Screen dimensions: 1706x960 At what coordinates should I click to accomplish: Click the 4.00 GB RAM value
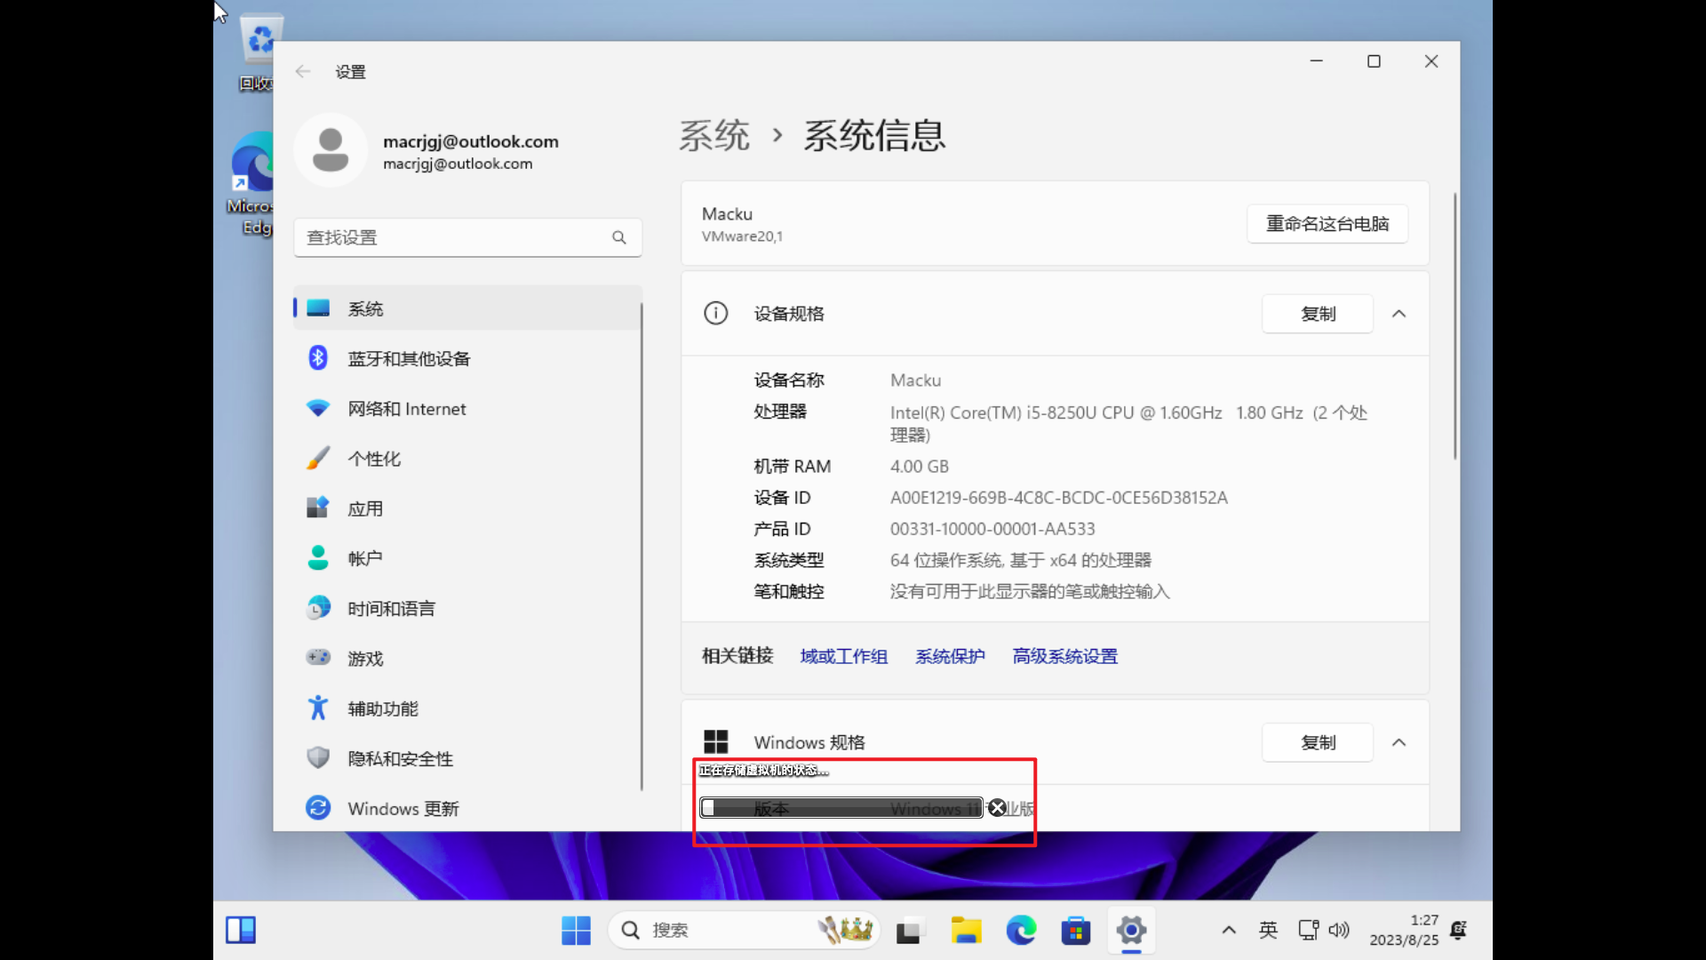pos(920,467)
